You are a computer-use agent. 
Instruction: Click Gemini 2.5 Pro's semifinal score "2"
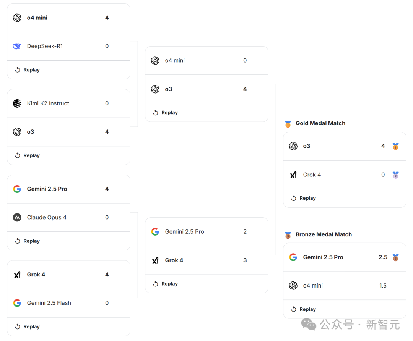click(245, 232)
